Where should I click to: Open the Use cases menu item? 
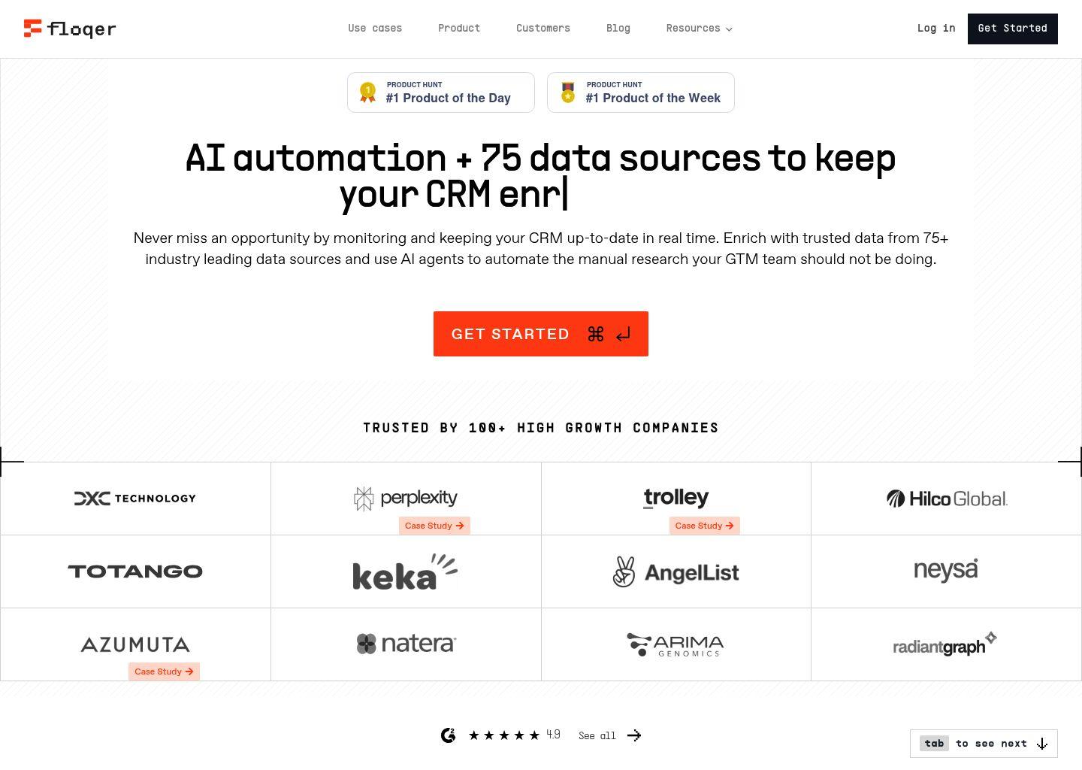(375, 29)
